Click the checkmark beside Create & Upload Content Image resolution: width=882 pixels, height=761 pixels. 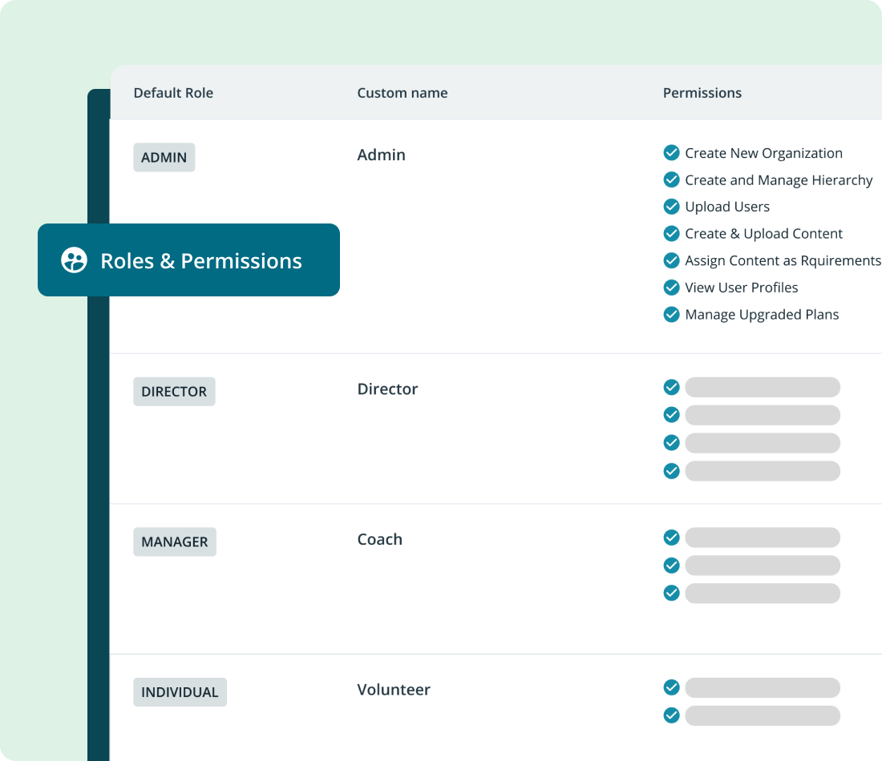pos(671,233)
